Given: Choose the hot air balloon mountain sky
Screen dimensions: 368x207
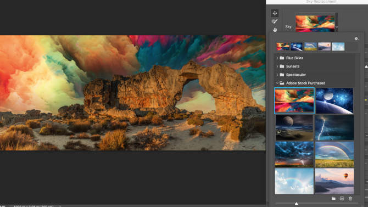Looking at the screenshot, I should click(334, 181).
